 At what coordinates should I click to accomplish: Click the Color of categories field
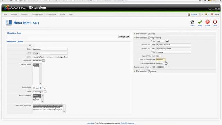pyautogui.click(x=161, y=60)
